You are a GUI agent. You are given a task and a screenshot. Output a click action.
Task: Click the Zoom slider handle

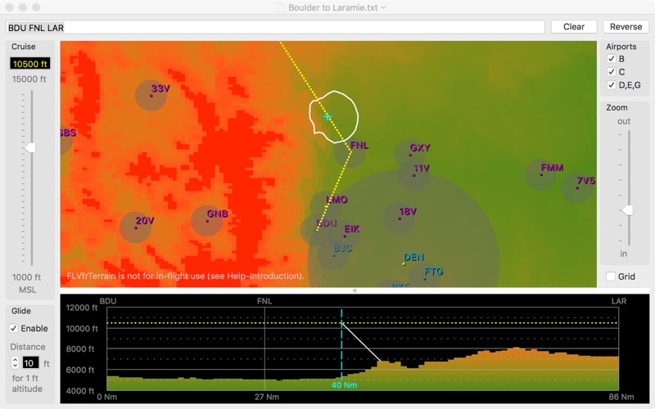(626, 210)
